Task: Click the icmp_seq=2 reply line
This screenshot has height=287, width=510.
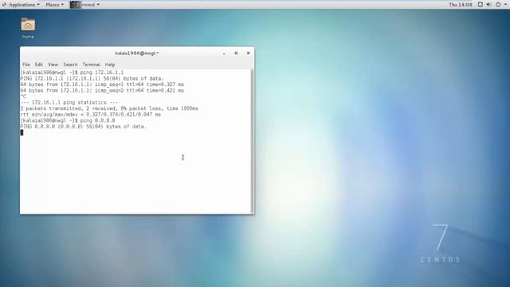Action: point(102,90)
